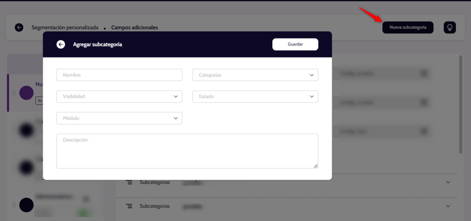Open the Estado dropdown
Image resolution: width=471 pixels, height=221 pixels.
(255, 96)
